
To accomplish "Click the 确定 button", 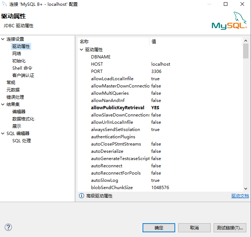I will 159,228.
